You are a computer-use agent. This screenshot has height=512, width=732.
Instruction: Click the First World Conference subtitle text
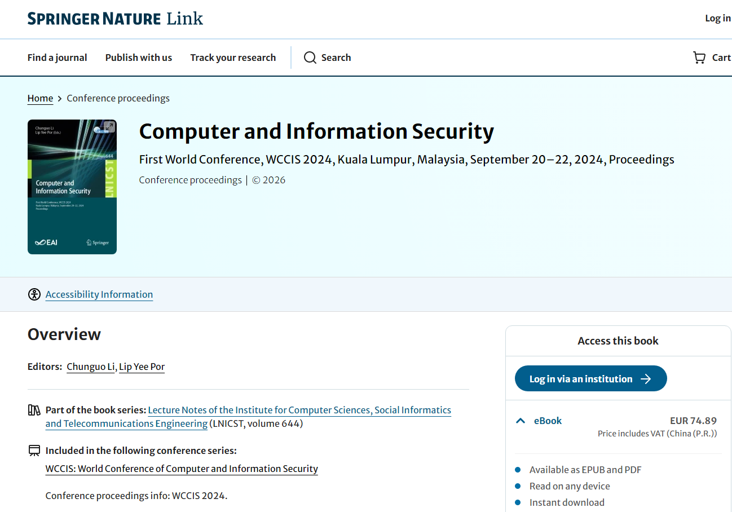pos(407,160)
